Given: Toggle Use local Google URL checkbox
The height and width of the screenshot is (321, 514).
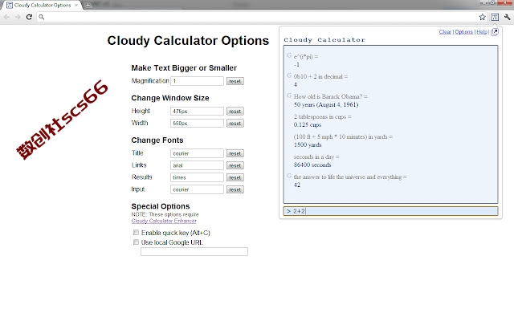Looking at the screenshot, I should pos(136,242).
